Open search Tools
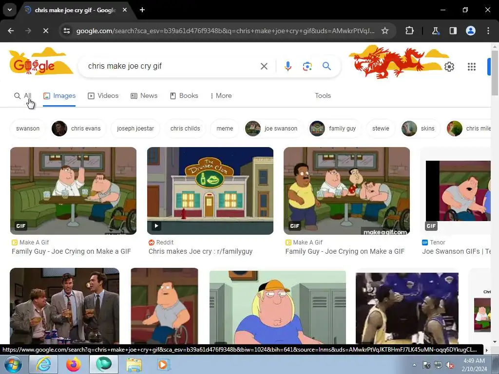Image resolution: width=499 pixels, height=374 pixels. pos(323,96)
